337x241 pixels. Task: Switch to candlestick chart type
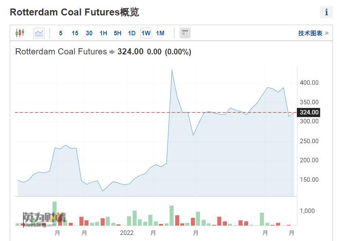[x=19, y=33]
